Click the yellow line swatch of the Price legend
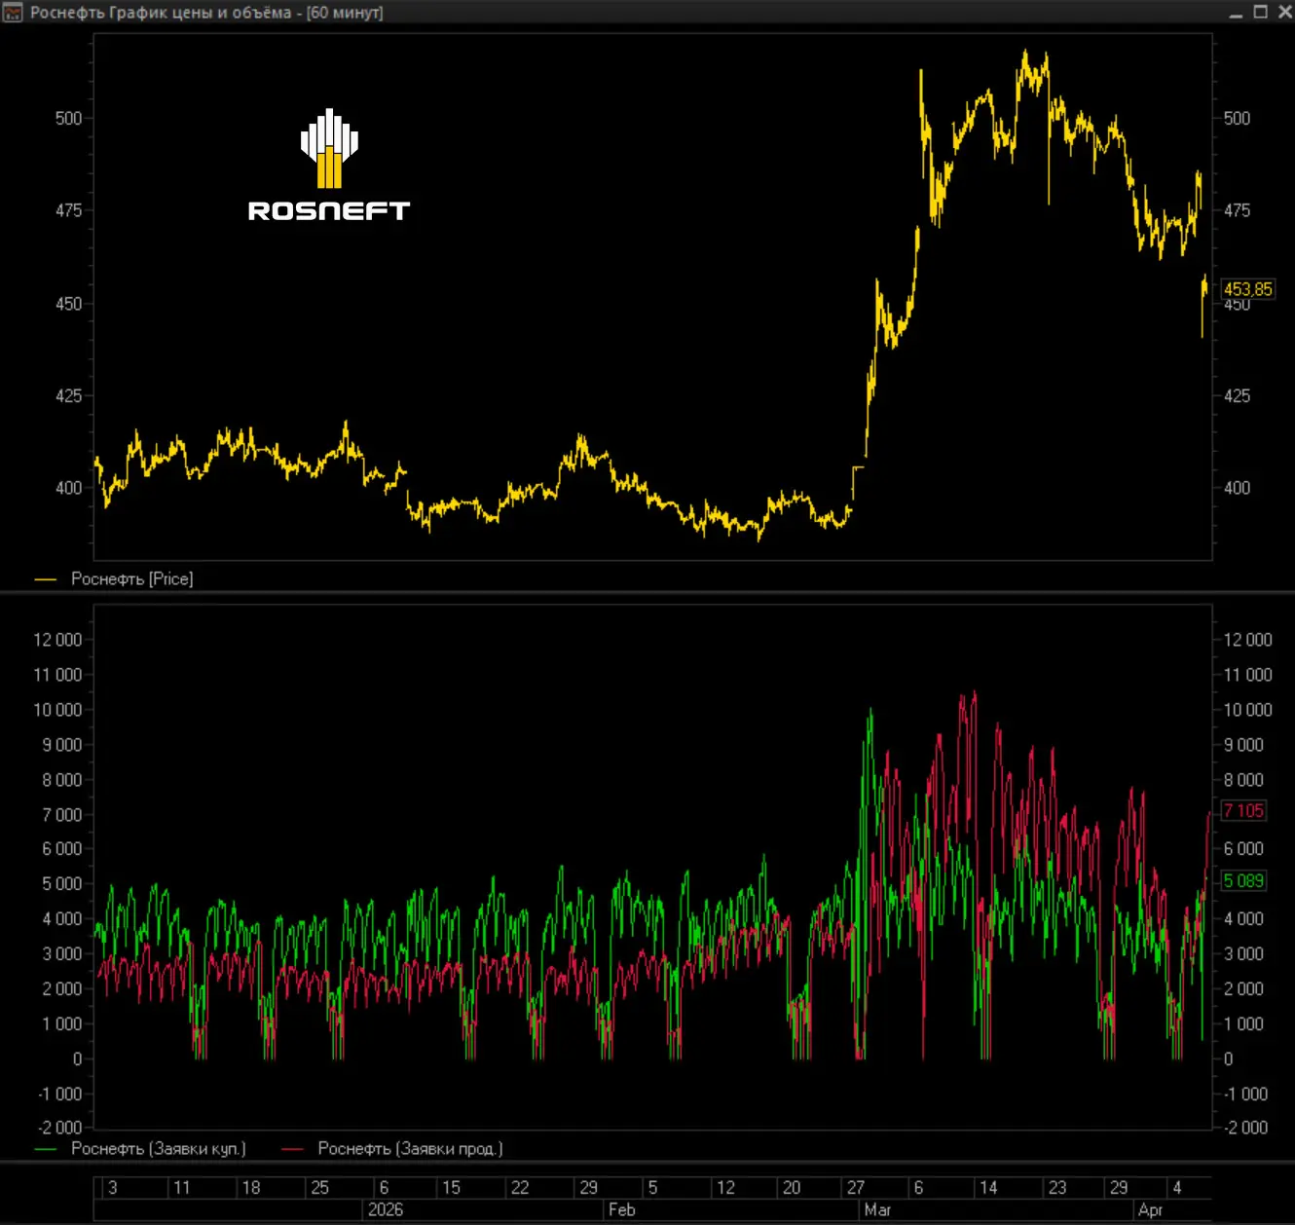The height and width of the screenshot is (1225, 1295). (x=46, y=579)
